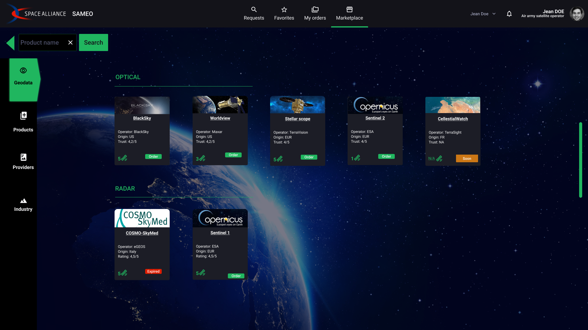This screenshot has width=588, height=330.
Task: Click the Expired badge on COSMO-SkyMed
Action: 153,272
